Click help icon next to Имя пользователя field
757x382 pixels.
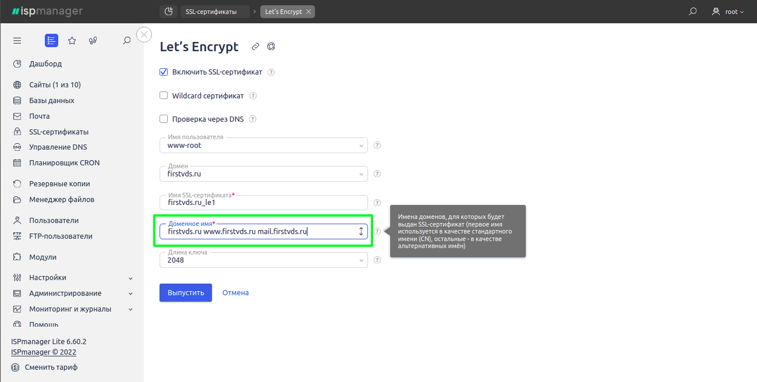[377, 146]
